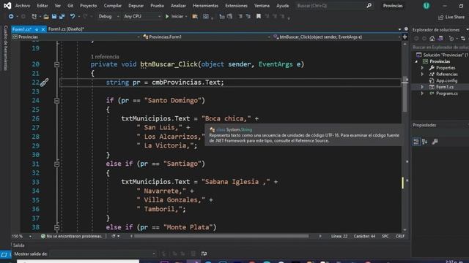This screenshot has width=469, height=263.
Task: Start debugging with the Iniciar button
Action: [174, 16]
